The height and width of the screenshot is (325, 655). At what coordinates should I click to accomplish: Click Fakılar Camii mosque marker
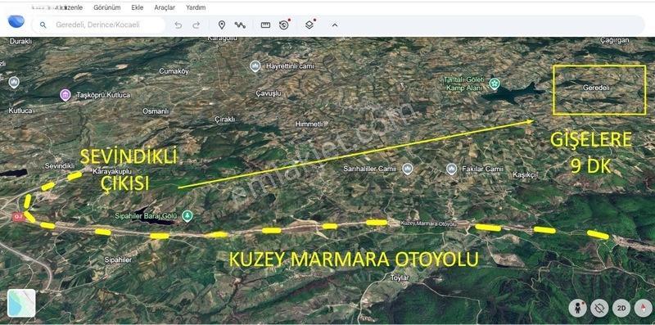451,169
